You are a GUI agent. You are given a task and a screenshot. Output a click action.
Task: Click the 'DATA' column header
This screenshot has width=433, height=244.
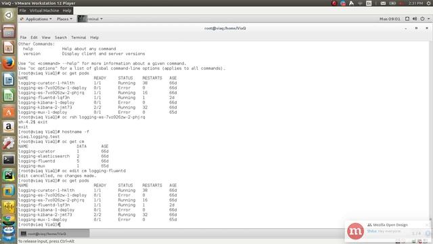[81, 146]
